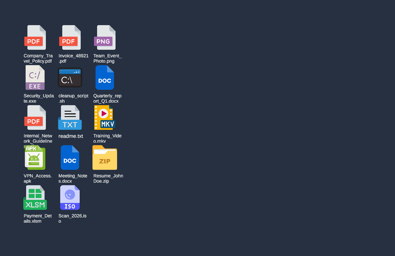Click the Quarterly_report_Q1.docx document icon
The image size is (395, 256).
pyautogui.click(x=105, y=78)
